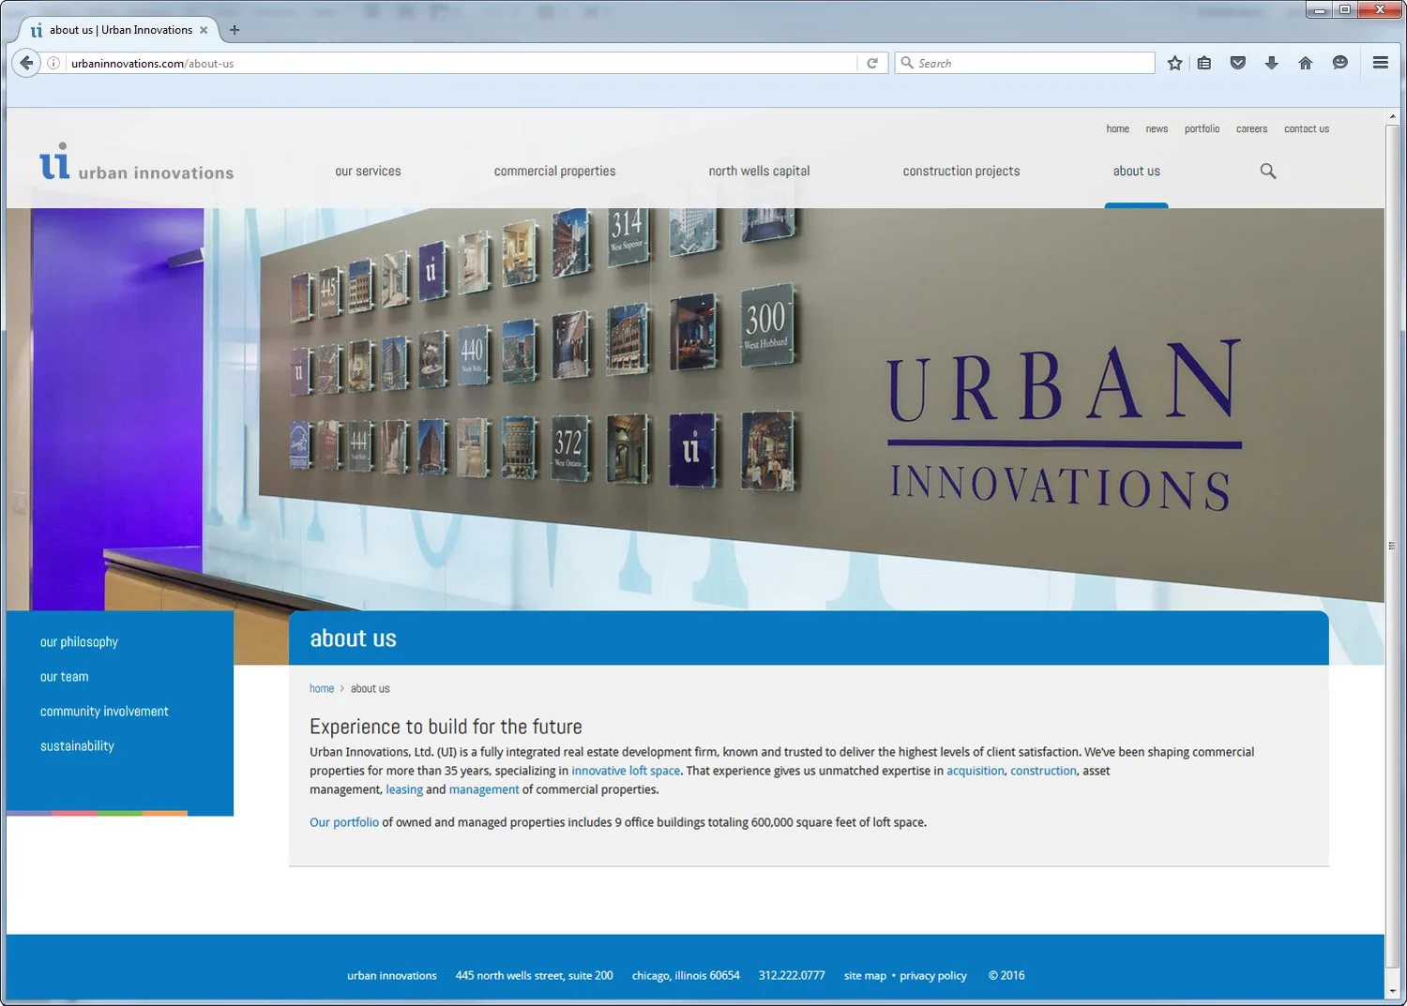Open the 'contact us' link
Image resolution: width=1407 pixels, height=1006 pixels.
[1307, 129]
